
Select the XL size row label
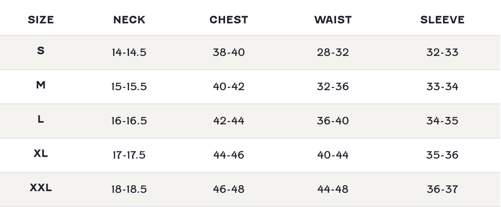click(x=40, y=154)
